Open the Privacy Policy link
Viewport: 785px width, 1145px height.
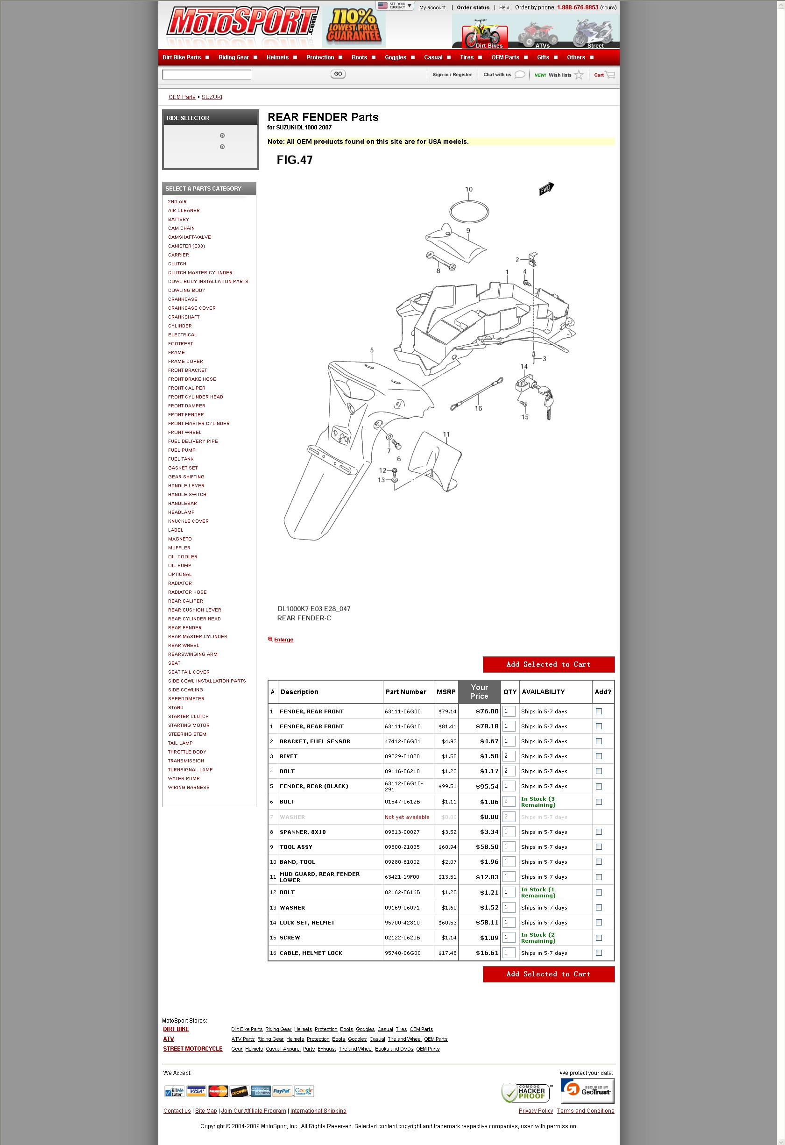coord(536,1111)
